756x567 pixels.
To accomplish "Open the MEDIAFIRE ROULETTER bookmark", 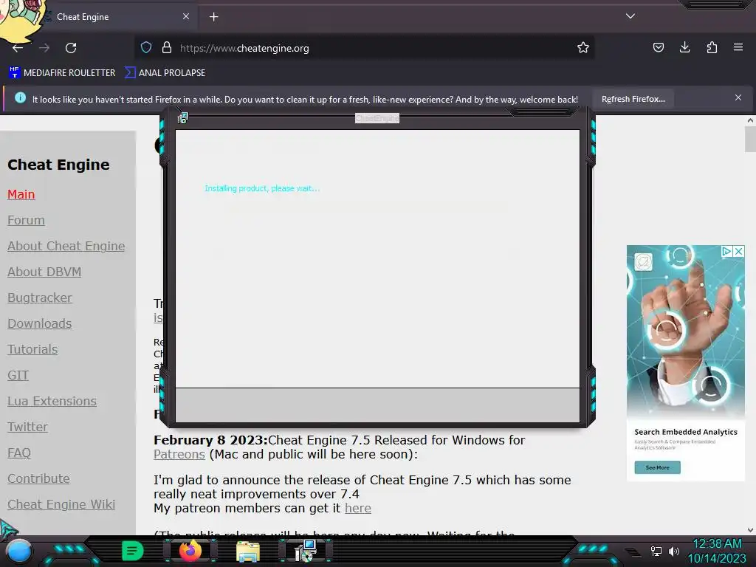I will [x=62, y=73].
